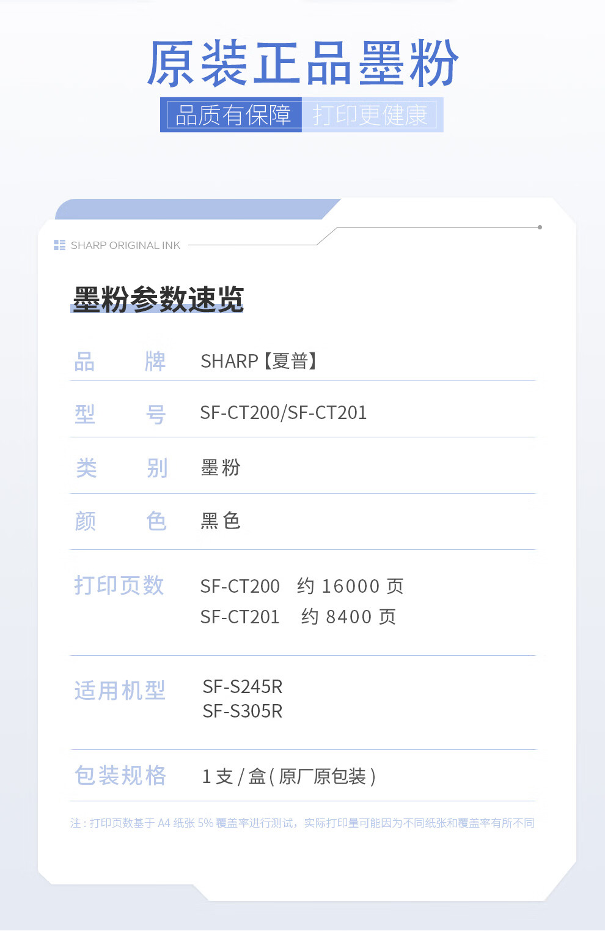The image size is (605, 931).
Task: Click the small dot ending the decorative line
Action: pos(540,227)
